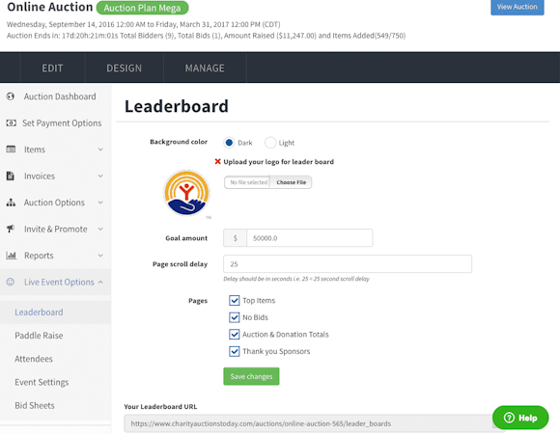Click the Invoices document icon
560x434 pixels.
11,176
